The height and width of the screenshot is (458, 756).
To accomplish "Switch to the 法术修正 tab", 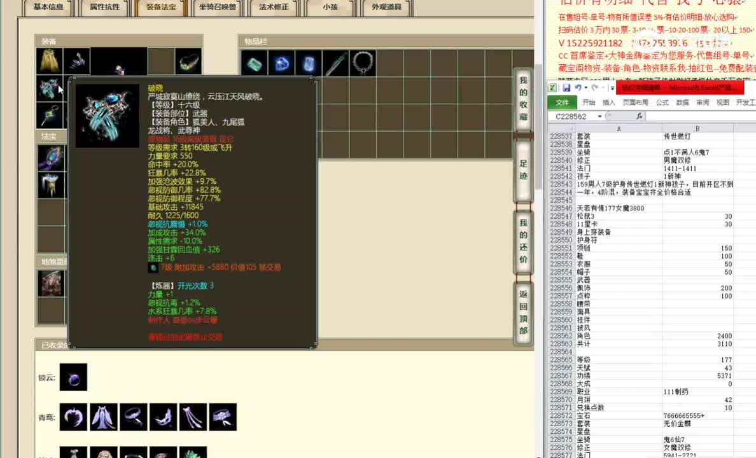I will tap(274, 7).
